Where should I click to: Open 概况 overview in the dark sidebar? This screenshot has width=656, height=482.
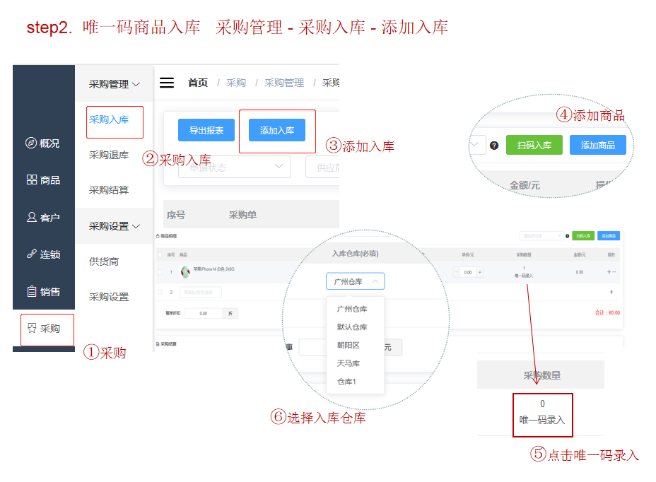pyautogui.click(x=42, y=143)
